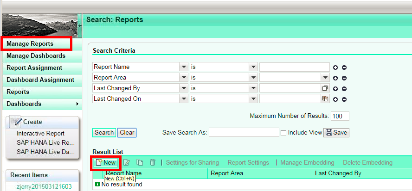Click the trash delete icon in Result List
Viewport: 412px width, 191px height.
[x=152, y=162]
